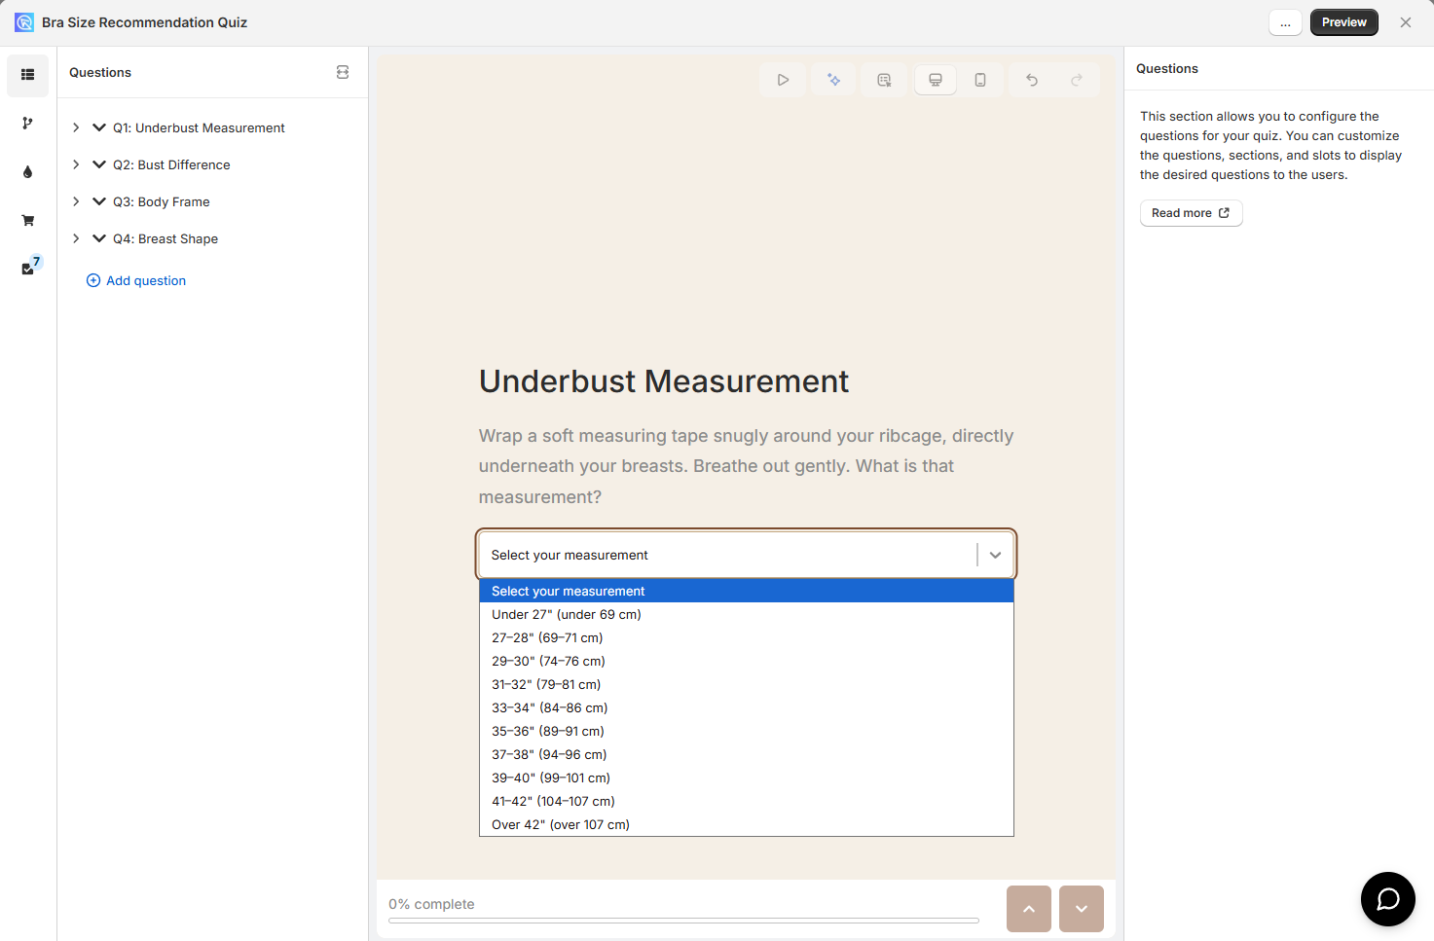The width and height of the screenshot is (1434, 941).
Task: Switch to mobile view mode
Action: [980, 80]
